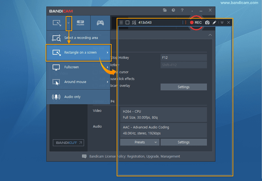
Task: Expand screen recording mode dropdown arrow
Action: pos(69,23)
